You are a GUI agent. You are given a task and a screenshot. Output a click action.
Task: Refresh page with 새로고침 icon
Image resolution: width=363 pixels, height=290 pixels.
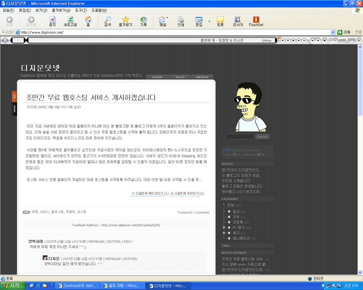(70, 22)
